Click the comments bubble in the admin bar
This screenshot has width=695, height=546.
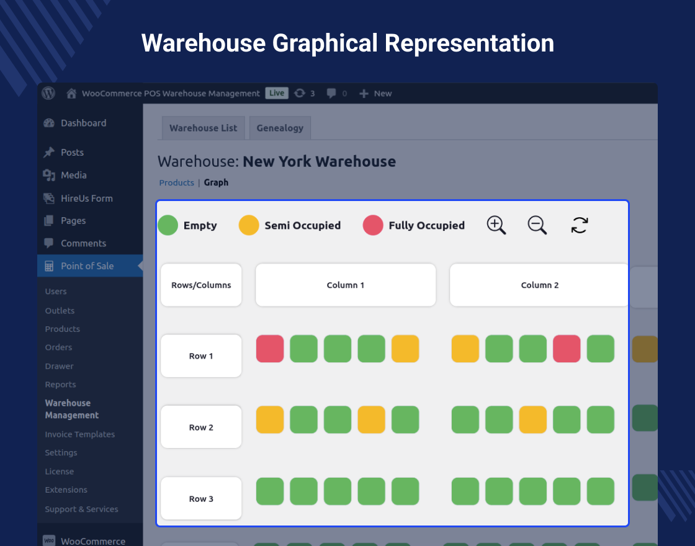tap(331, 93)
